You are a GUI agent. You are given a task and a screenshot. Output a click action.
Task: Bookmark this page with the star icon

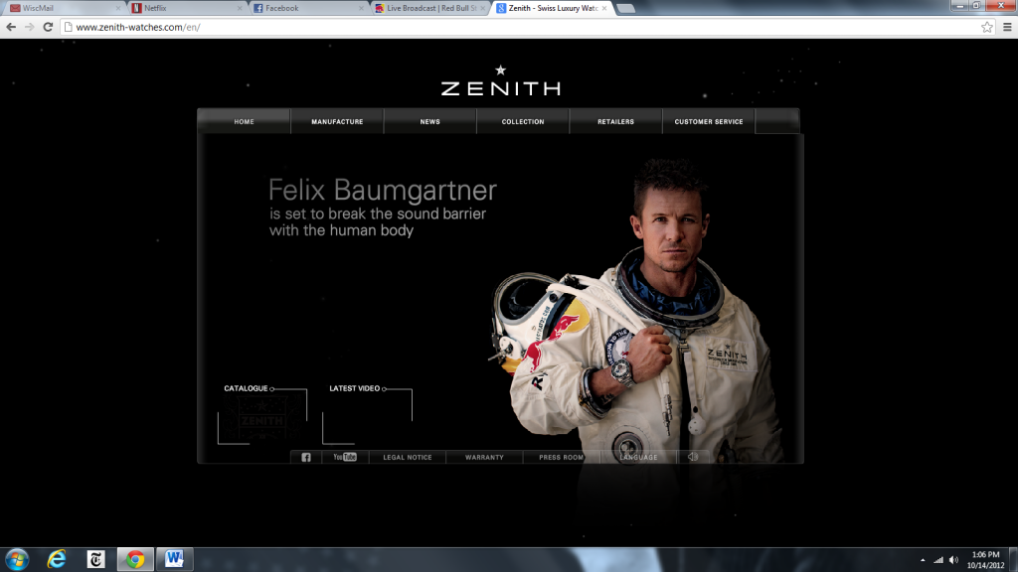987,27
